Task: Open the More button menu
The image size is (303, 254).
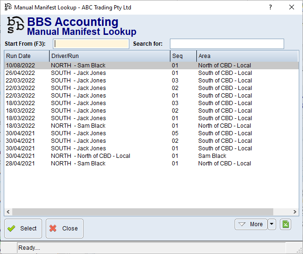Action: click(x=251, y=224)
